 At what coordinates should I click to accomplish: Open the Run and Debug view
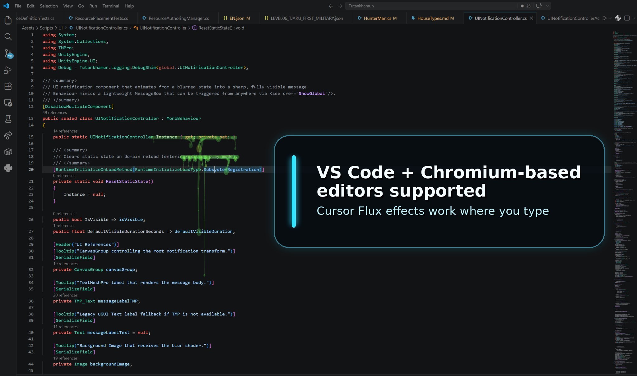[8, 70]
